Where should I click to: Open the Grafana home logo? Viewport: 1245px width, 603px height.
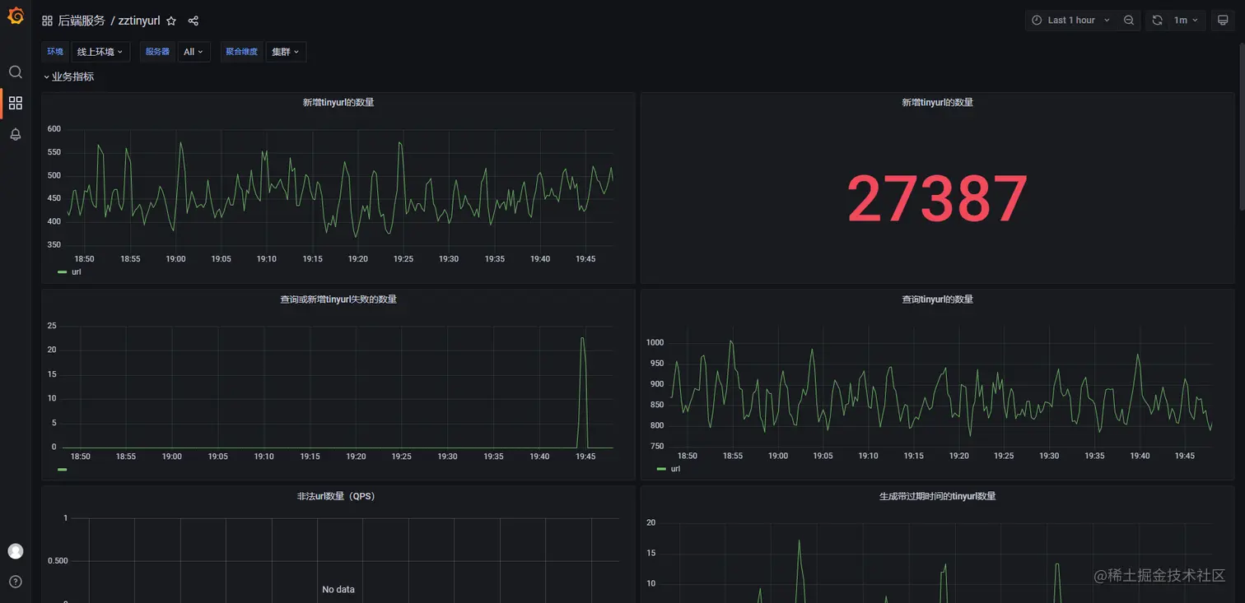coord(16,16)
